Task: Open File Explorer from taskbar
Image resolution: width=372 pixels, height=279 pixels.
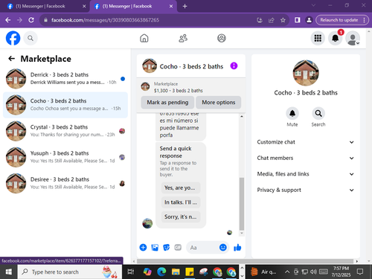Action: click(x=176, y=272)
